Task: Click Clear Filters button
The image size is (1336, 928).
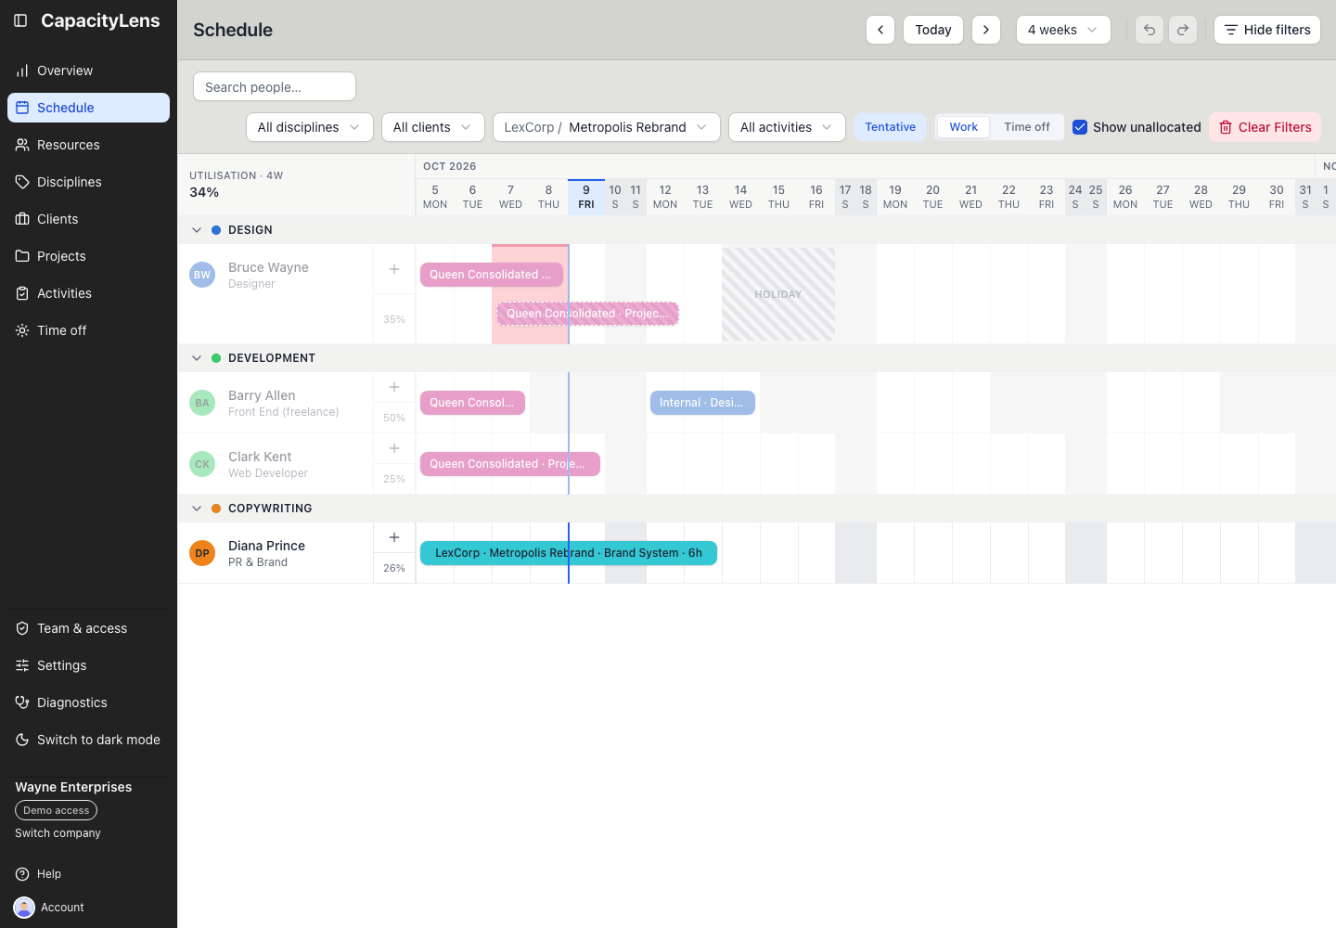Action: point(1265,127)
